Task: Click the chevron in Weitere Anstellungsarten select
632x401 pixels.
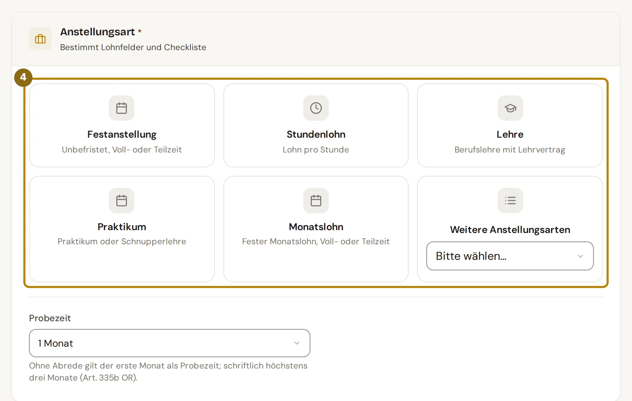Action: tap(580, 256)
